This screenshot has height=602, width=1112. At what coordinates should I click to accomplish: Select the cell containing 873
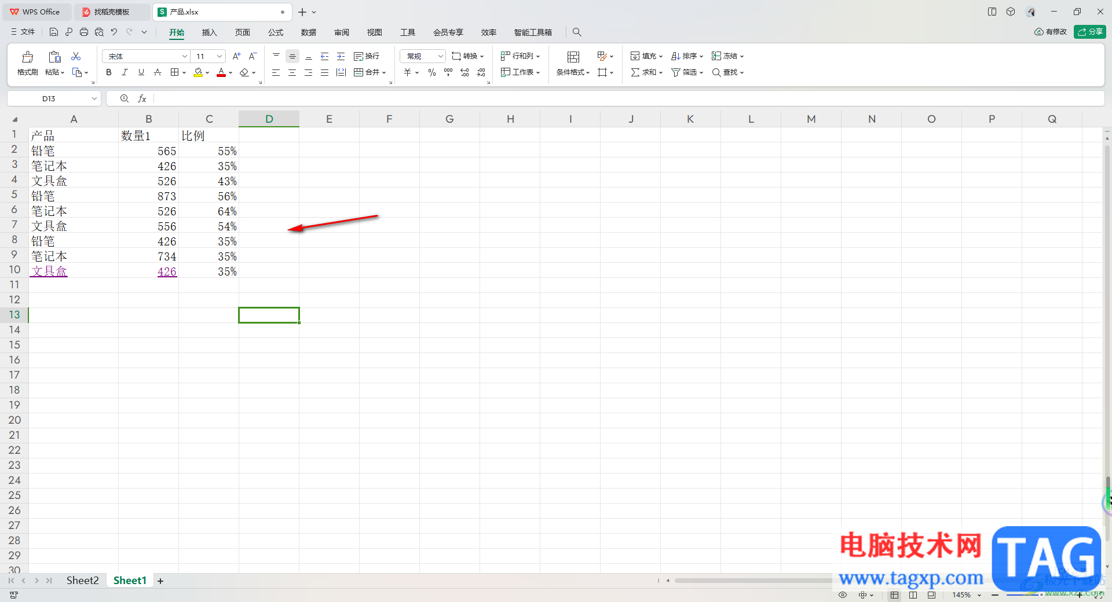tap(149, 196)
